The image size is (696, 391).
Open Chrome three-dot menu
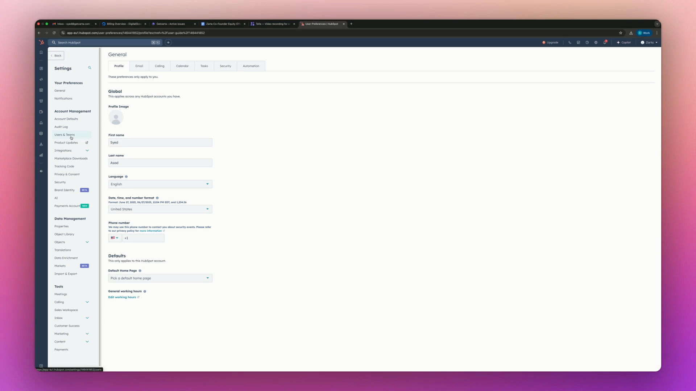[656, 33]
